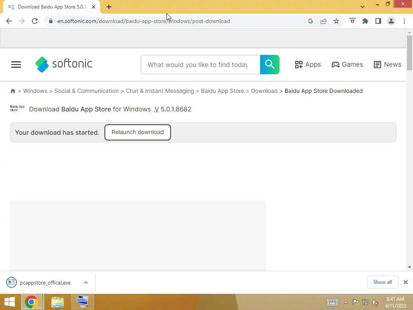This screenshot has height=310, width=413.
Task: Open Action Center flag icon
Action: (x=355, y=302)
